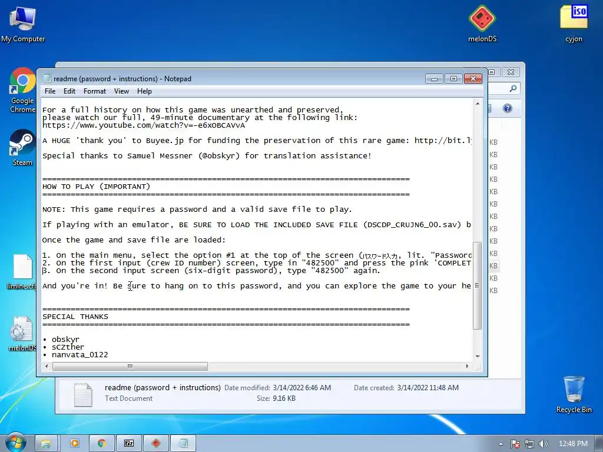
Task: Show hidden tray icons arrow
Action: [501, 444]
